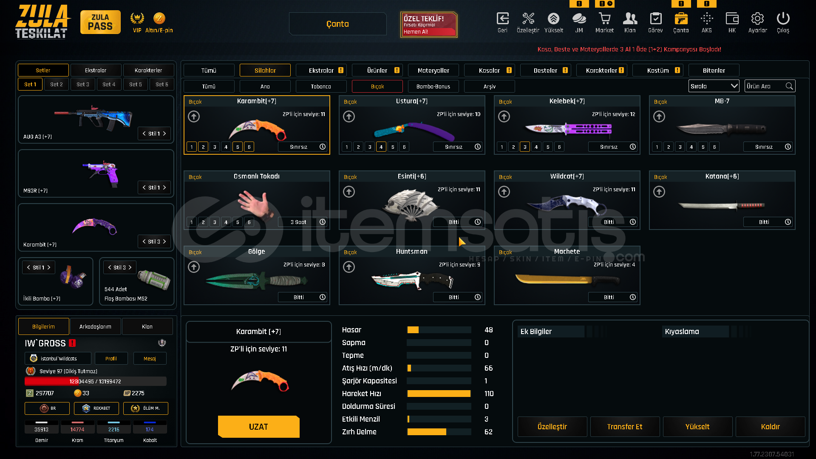Click upgrade arrow on MB-7 card
The width and height of the screenshot is (816, 459).
[x=659, y=116]
